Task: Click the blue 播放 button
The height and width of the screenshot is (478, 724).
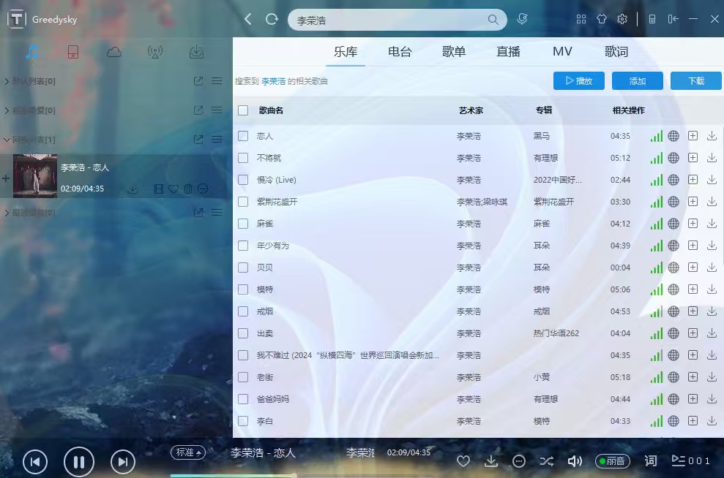Action: [x=579, y=81]
